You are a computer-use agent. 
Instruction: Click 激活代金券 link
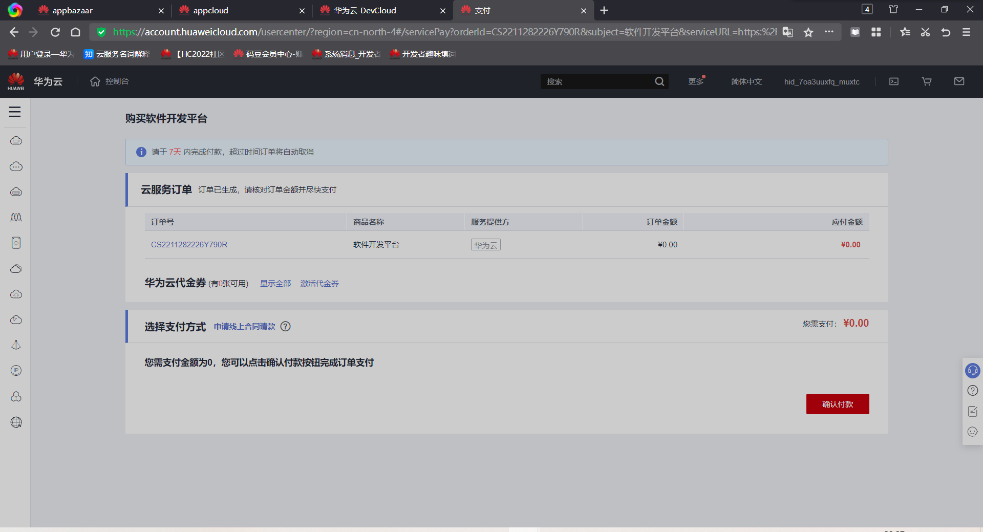pyautogui.click(x=319, y=284)
